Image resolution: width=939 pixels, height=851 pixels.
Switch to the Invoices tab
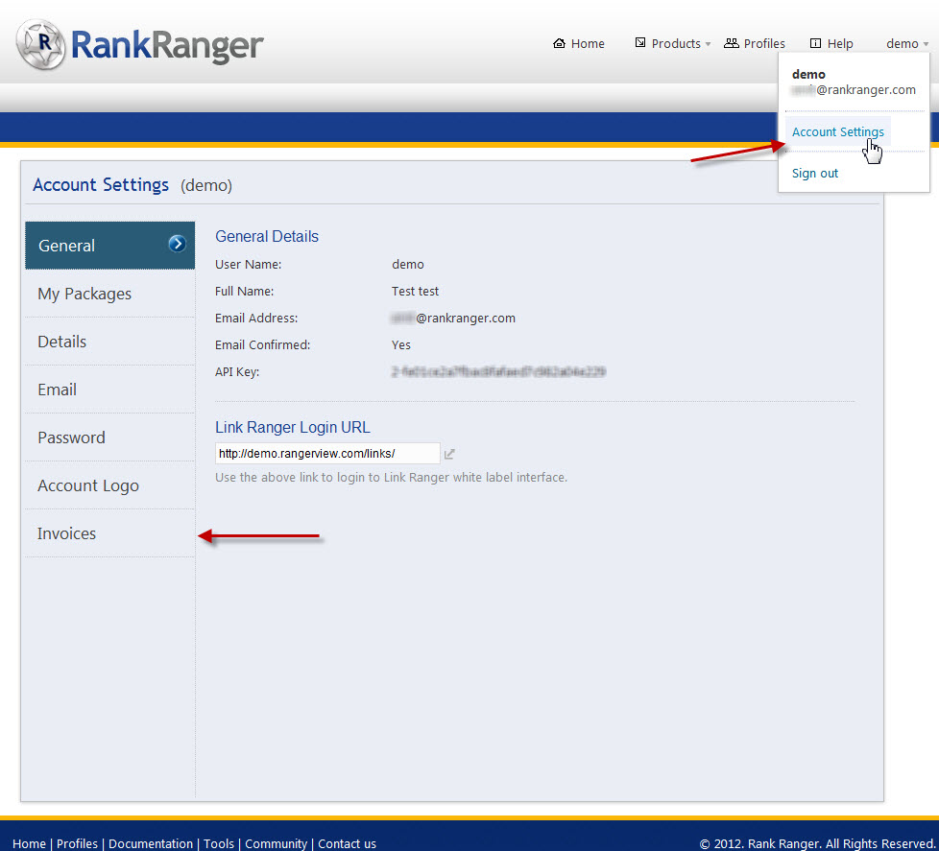pyautogui.click(x=67, y=533)
